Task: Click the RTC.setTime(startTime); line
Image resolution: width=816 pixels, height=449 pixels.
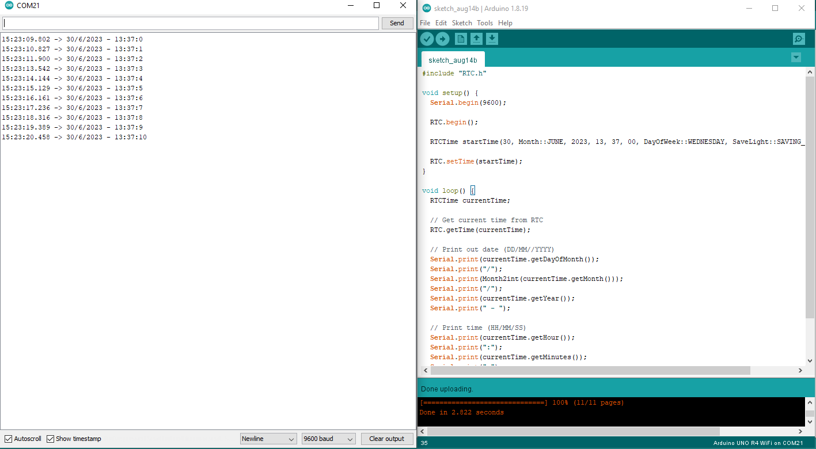Action: click(x=476, y=161)
